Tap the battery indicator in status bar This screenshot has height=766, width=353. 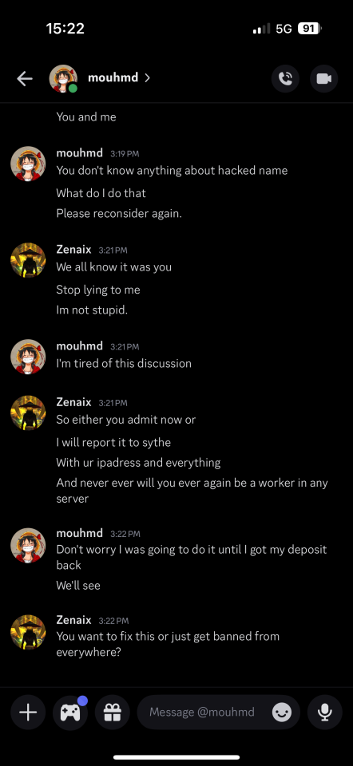[310, 29]
